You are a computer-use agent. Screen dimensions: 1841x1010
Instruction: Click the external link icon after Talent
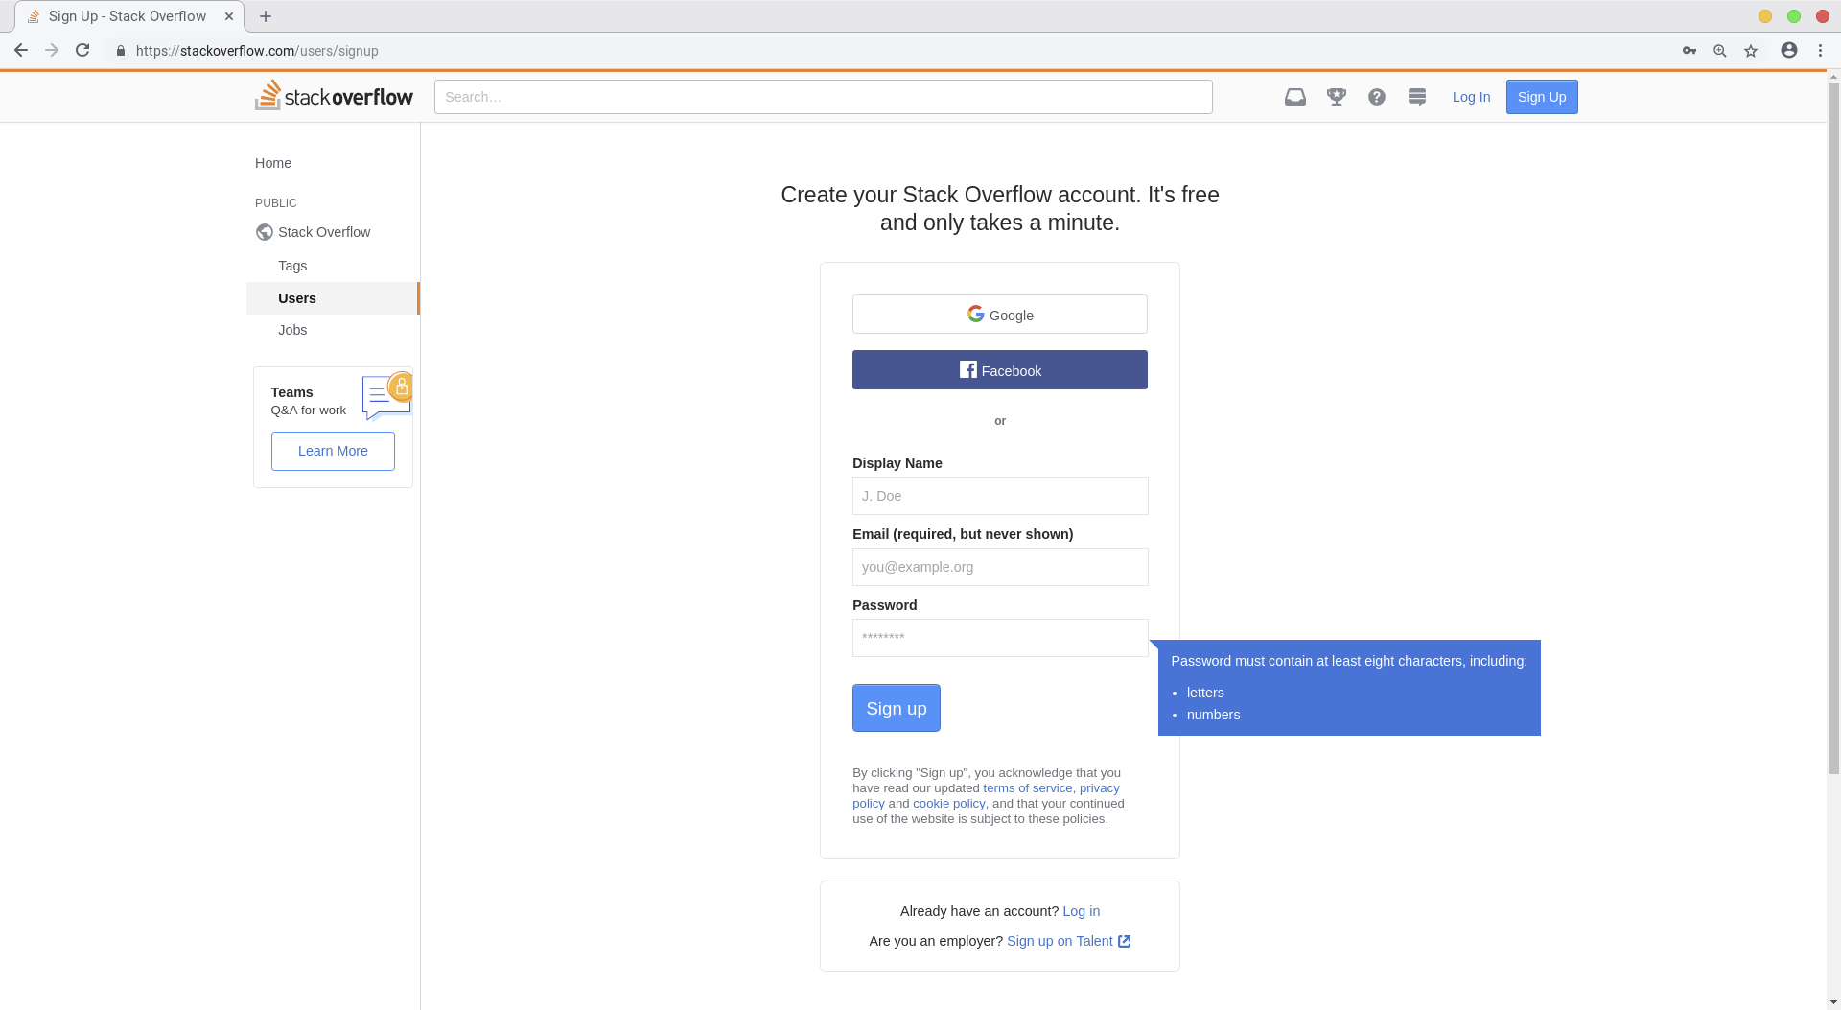[1125, 941]
